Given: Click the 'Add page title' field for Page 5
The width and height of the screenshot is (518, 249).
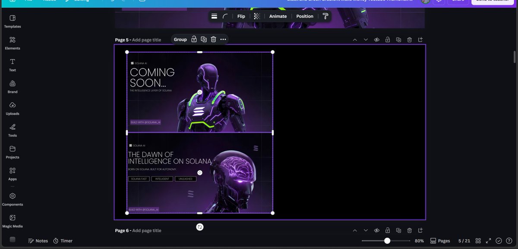Looking at the screenshot, I should (x=146, y=40).
